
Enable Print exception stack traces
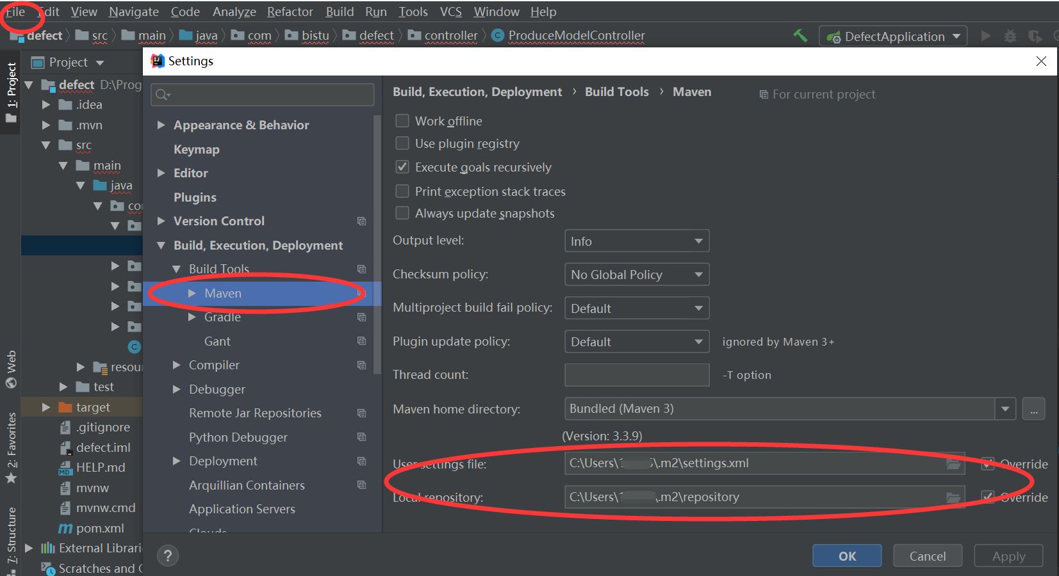402,191
